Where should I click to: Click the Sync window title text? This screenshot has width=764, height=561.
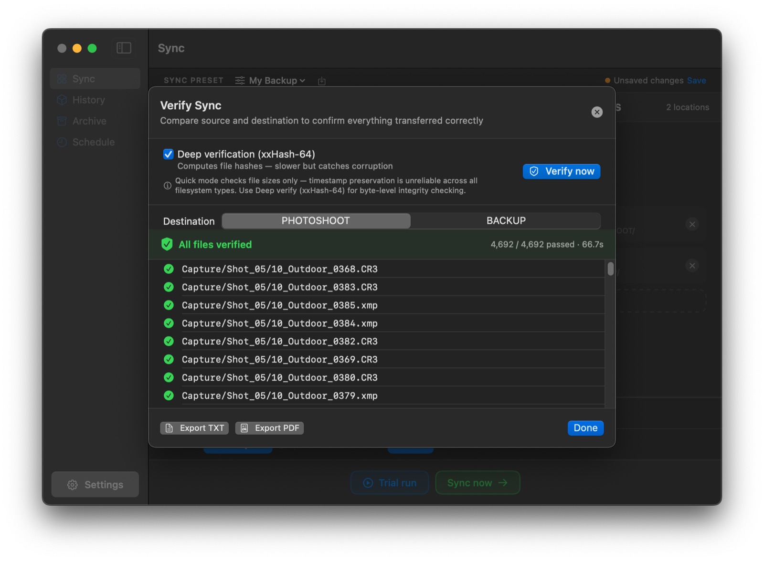[171, 48]
